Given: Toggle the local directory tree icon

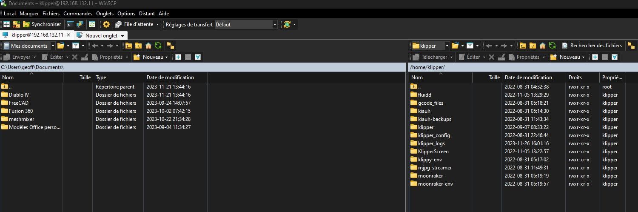Looking at the screenshot, I should 170,46.
